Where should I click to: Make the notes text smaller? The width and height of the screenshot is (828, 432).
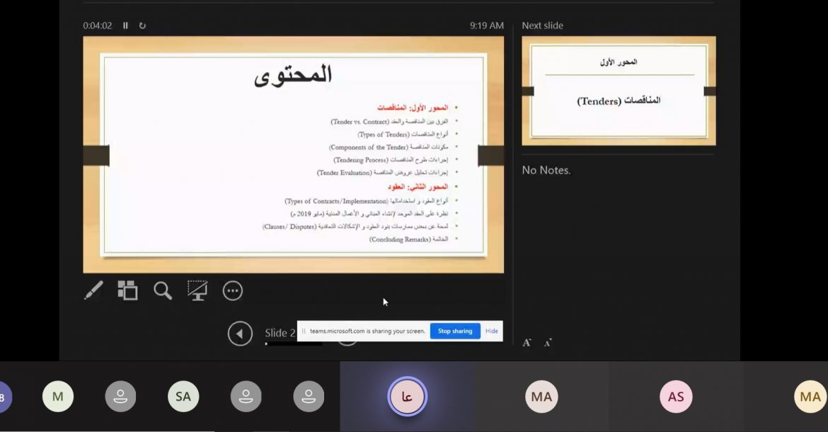548,343
